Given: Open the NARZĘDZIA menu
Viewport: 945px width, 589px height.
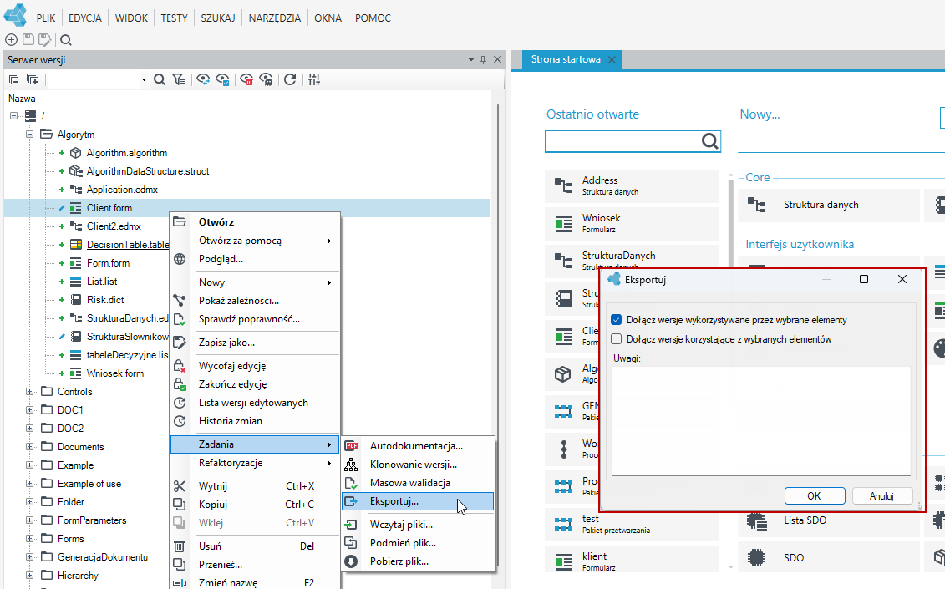Looking at the screenshot, I should 275,18.
